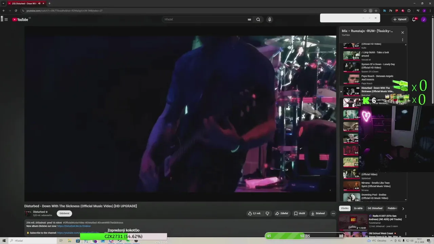Open a new browser tab

pos(50,3)
